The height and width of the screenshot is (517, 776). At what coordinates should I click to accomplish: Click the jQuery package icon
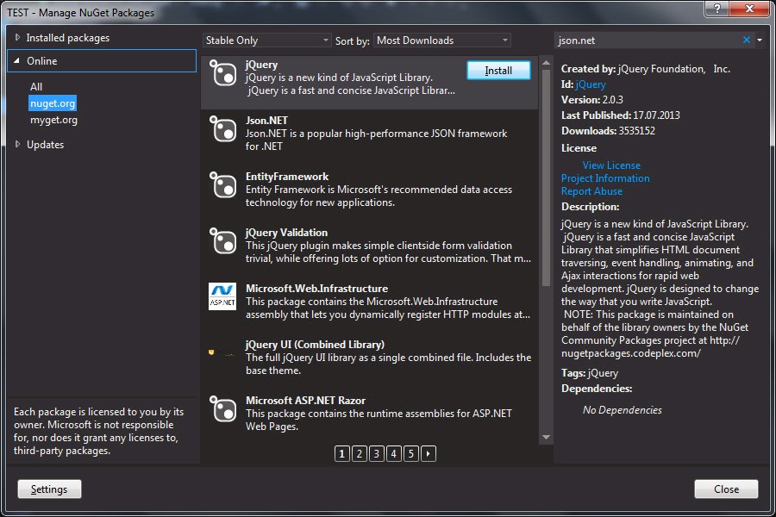coord(222,72)
